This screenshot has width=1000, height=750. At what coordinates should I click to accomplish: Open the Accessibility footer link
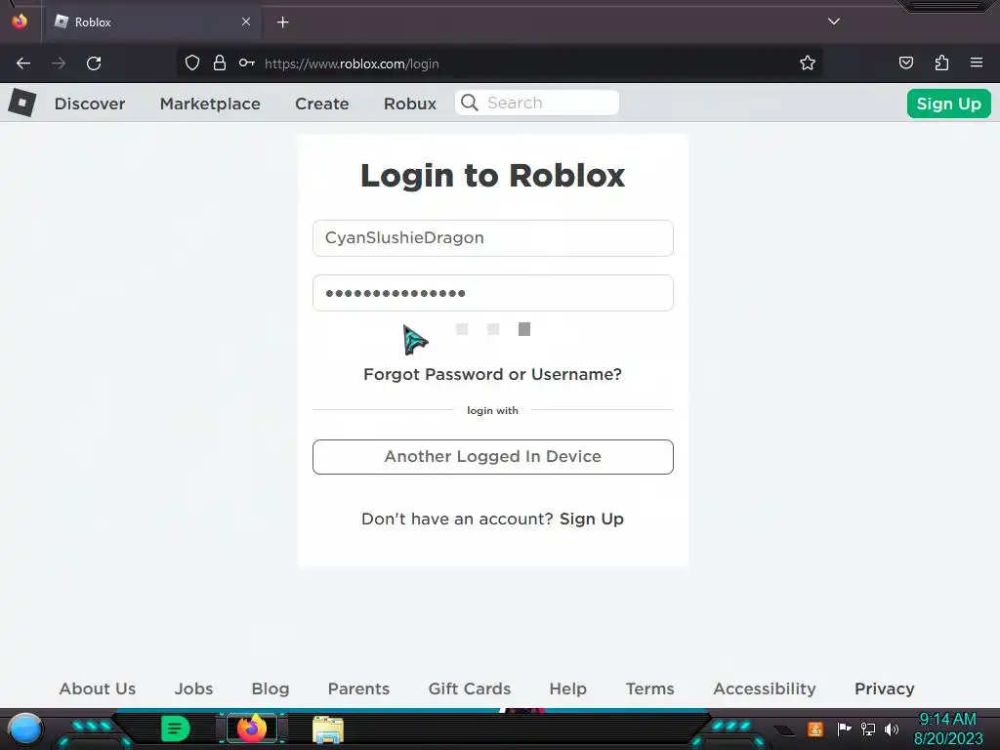click(765, 688)
